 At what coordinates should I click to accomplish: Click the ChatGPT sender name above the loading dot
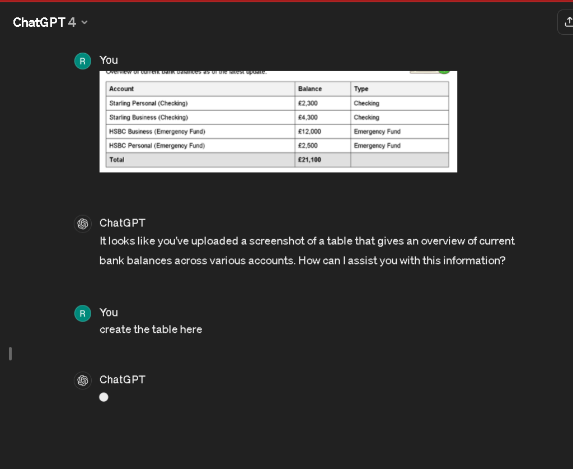tap(123, 380)
